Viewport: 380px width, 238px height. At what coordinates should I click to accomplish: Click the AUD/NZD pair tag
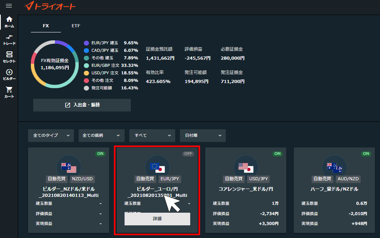[348, 179]
